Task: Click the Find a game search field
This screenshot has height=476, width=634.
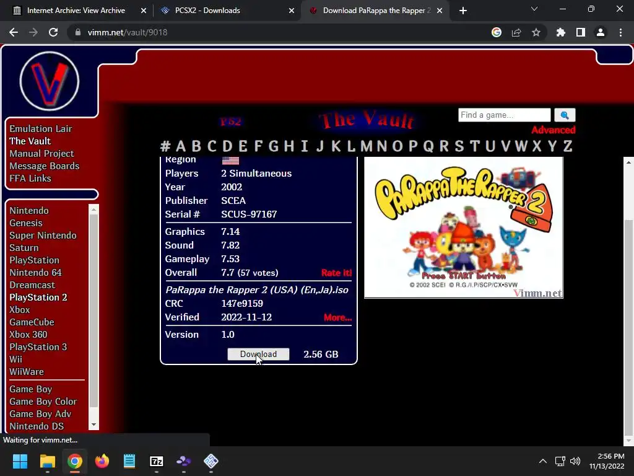Action: point(504,115)
